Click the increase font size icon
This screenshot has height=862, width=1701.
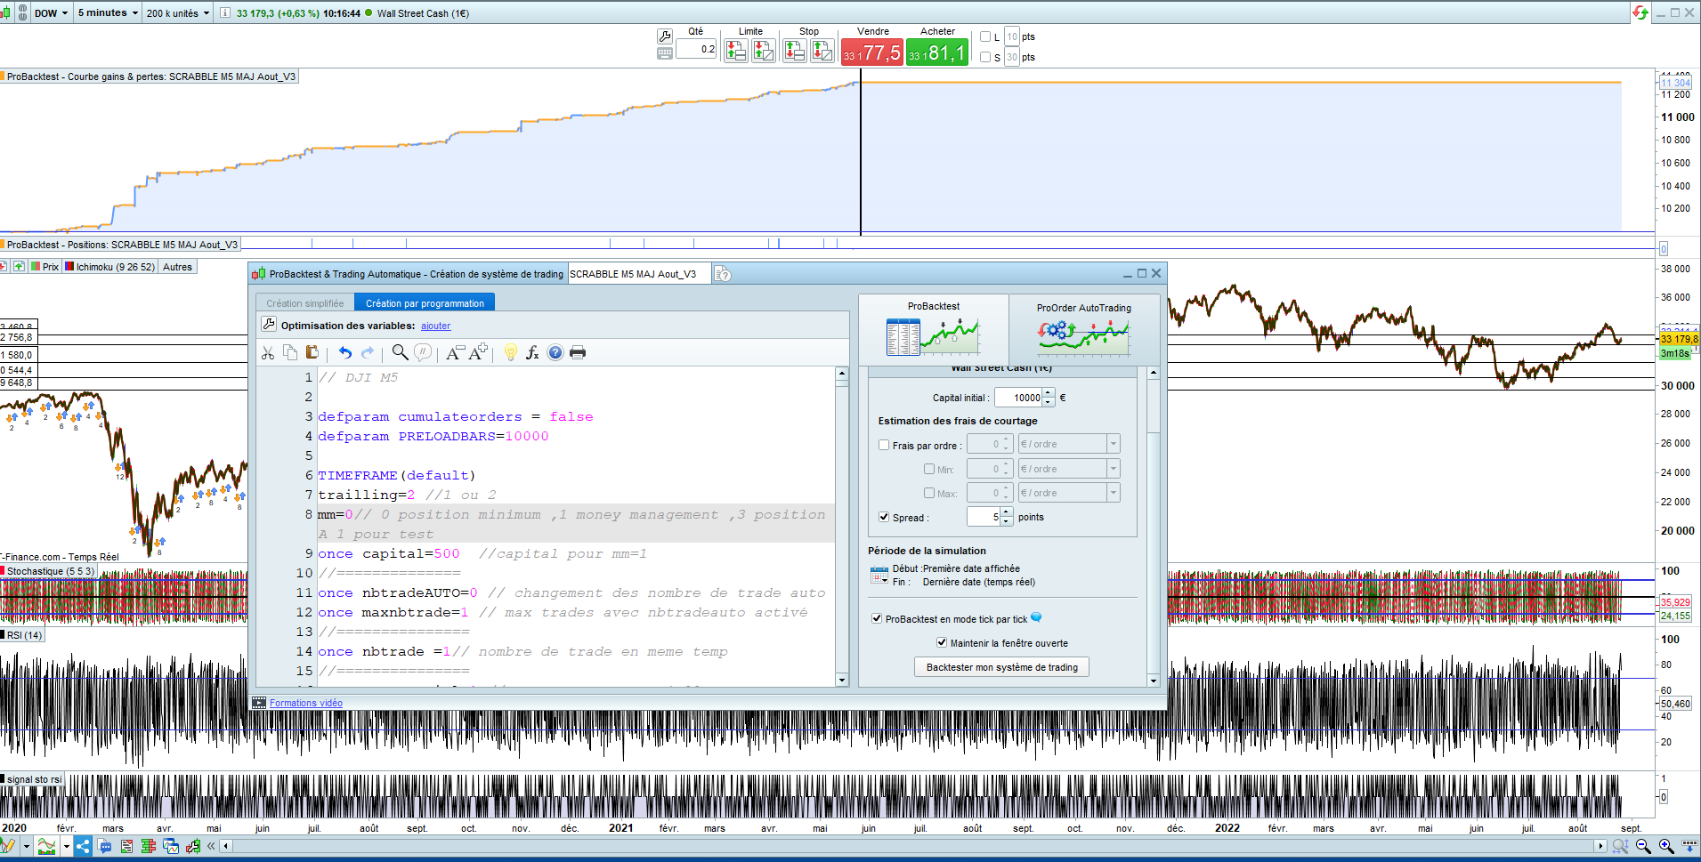(478, 352)
